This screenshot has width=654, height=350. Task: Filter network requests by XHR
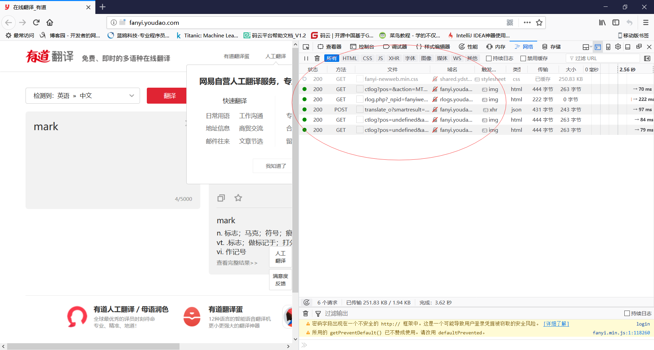(x=394, y=58)
